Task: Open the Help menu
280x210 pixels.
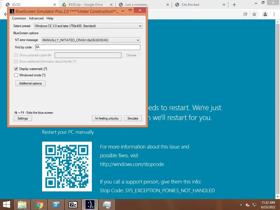Action: [x=50, y=18]
